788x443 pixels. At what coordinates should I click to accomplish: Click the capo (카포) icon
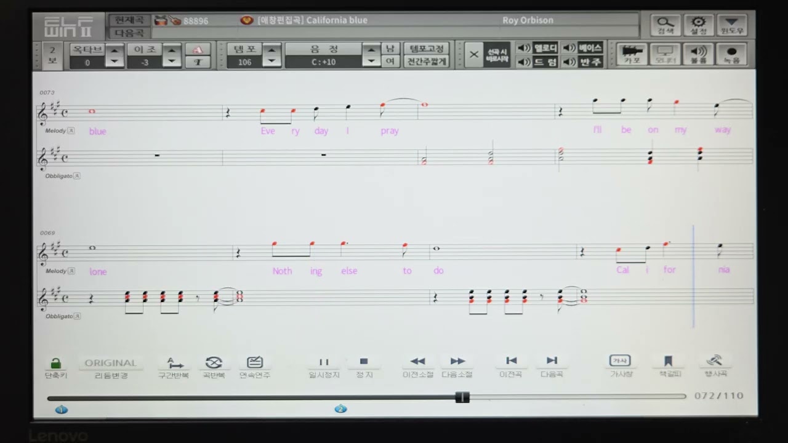[x=632, y=54]
